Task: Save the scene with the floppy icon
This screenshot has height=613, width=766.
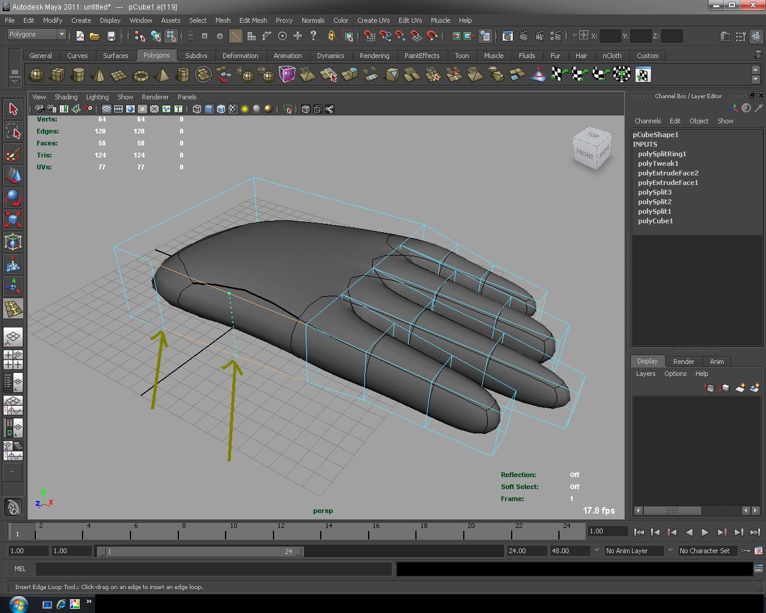Action: tap(111, 36)
